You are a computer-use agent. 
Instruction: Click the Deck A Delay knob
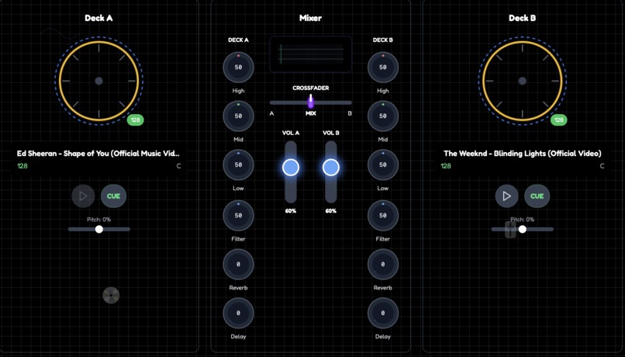(238, 313)
